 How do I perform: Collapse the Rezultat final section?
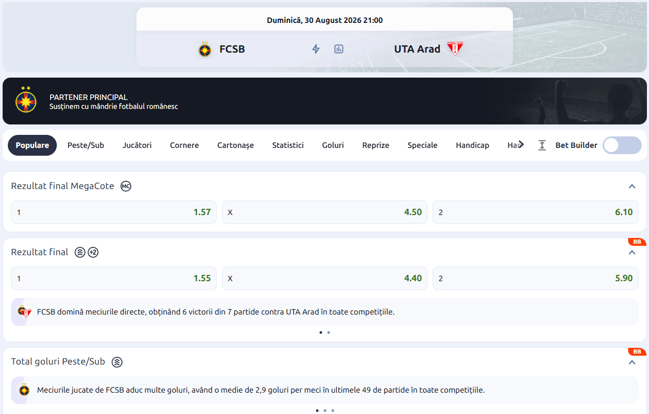[x=632, y=252]
